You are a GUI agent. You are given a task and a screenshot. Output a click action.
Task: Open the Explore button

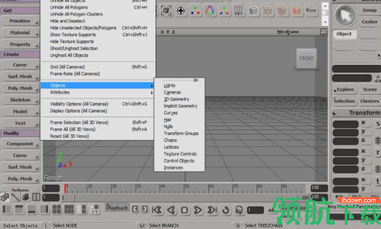click(x=344, y=89)
